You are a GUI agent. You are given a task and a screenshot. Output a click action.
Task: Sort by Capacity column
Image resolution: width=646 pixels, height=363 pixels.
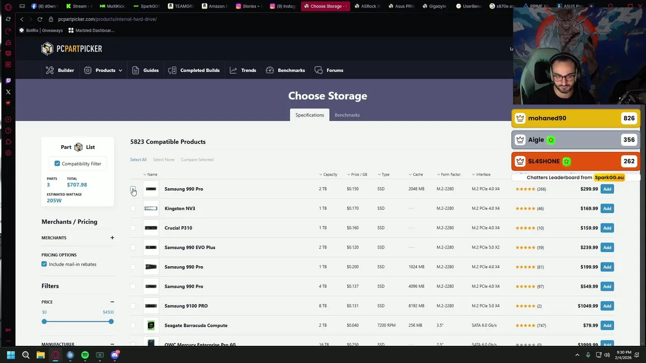click(328, 174)
